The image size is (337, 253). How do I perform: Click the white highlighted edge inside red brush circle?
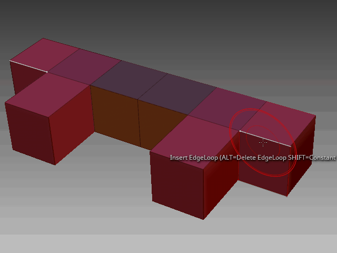[265, 138]
